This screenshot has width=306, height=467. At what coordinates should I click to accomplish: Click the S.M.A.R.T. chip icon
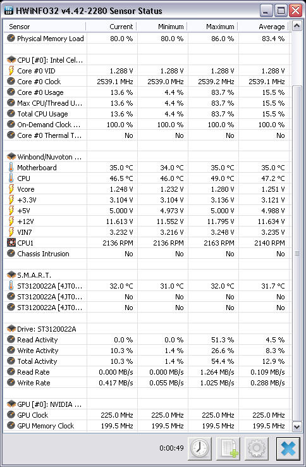11,275
